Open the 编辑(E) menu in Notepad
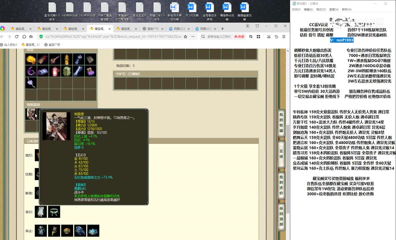Image resolution: width=396 pixels, height=240 pixels. point(309,9)
